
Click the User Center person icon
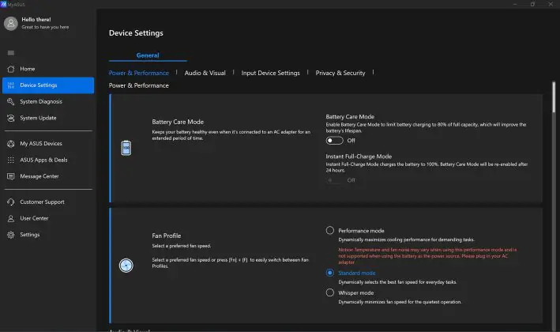[11, 218]
